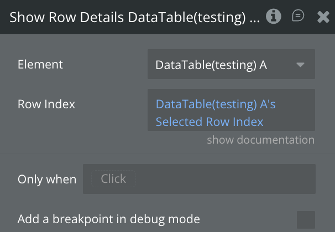Enable the debug mode breakpoint checkbox
335x232 pixels.
pos(306,219)
